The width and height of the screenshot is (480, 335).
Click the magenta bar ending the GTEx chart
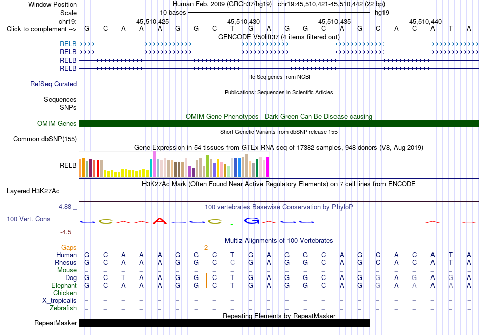(x=268, y=167)
